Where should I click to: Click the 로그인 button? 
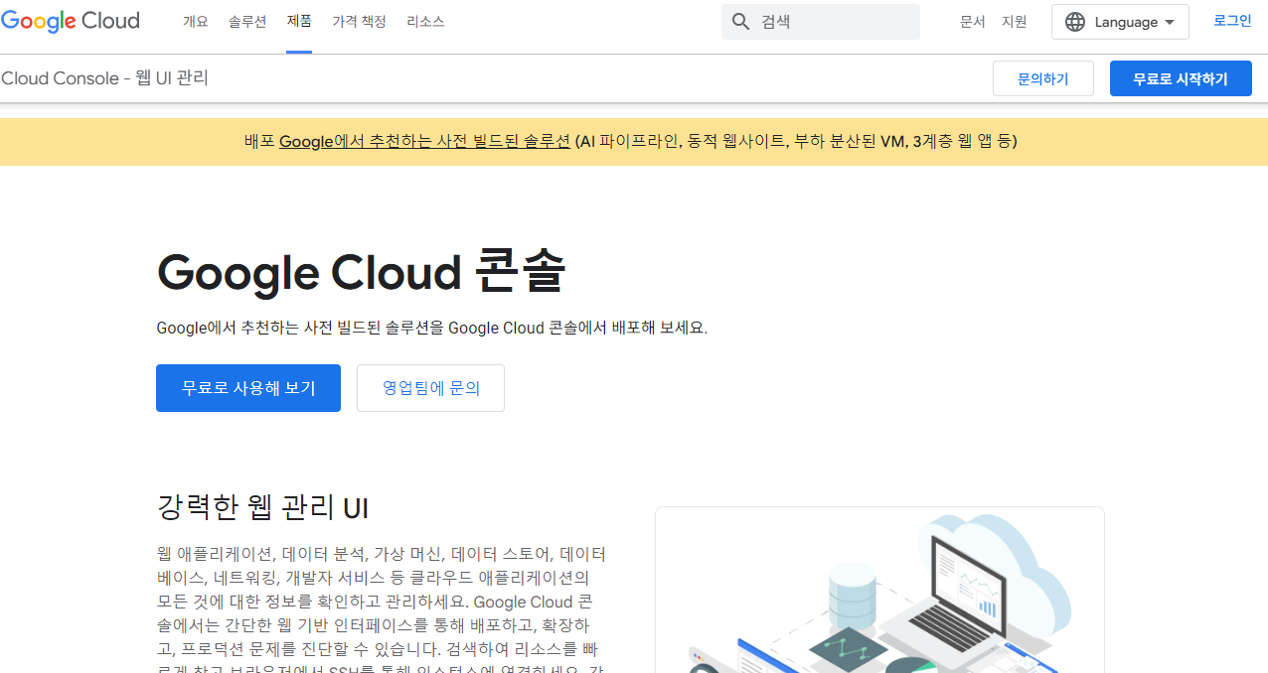1231,20
